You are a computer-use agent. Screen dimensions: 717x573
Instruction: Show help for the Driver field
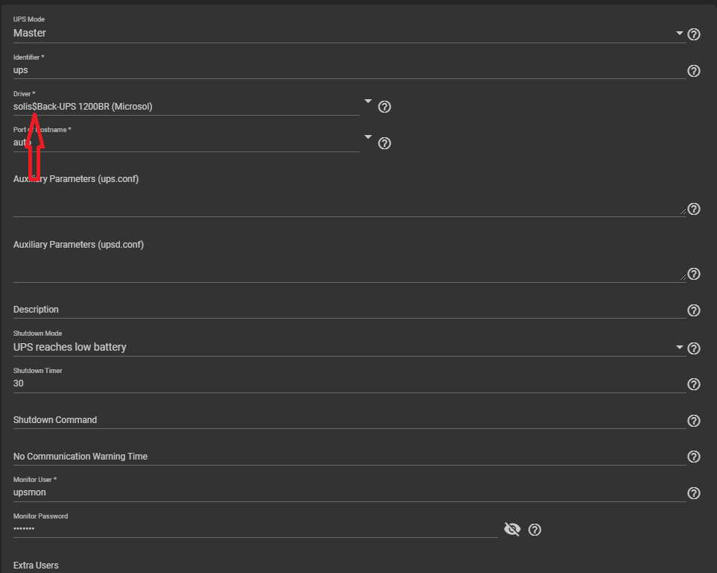pyautogui.click(x=385, y=107)
